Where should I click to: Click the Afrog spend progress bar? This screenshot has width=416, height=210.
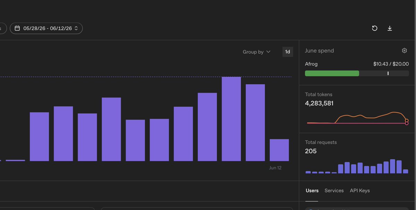click(357, 73)
